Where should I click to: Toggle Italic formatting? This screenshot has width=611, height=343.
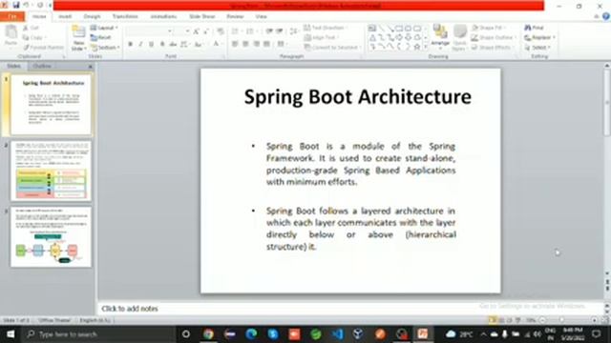click(x=140, y=44)
